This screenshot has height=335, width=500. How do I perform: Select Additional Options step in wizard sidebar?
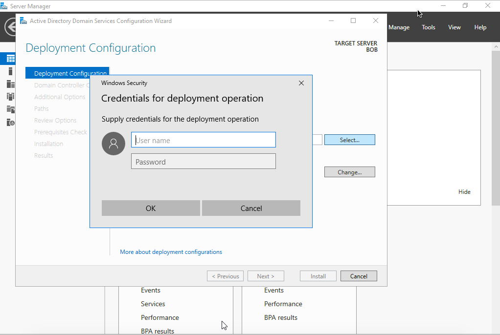(60, 97)
